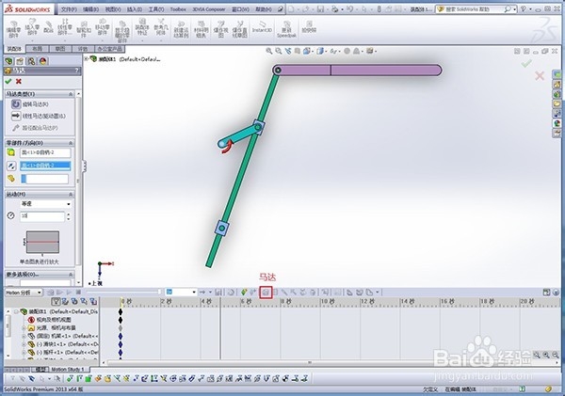Viewport: 565px width, 396px height.
Task: Click the Linear Component Pattern tool
Action: pos(65,27)
